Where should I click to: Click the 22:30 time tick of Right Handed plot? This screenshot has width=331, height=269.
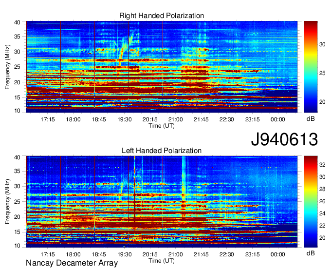[x=226, y=119]
